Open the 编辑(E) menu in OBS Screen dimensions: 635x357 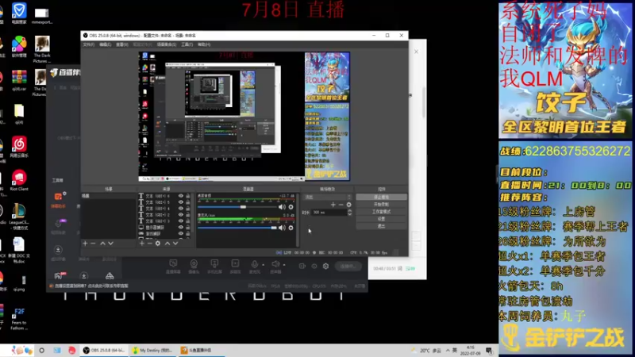coord(106,44)
